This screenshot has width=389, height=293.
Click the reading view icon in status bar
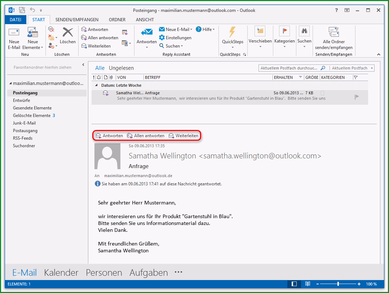point(308,284)
